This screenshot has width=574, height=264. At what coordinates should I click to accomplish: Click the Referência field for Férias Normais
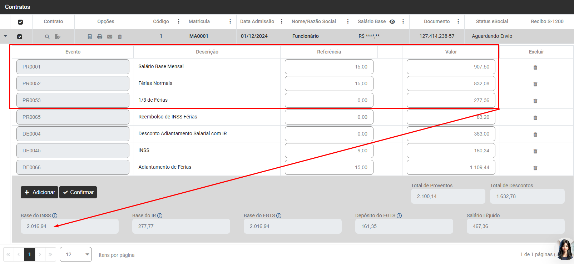tap(329, 83)
